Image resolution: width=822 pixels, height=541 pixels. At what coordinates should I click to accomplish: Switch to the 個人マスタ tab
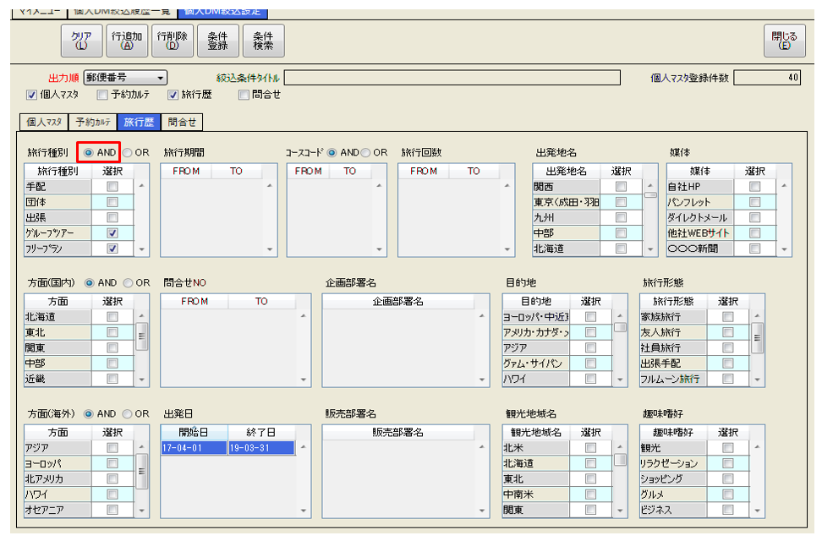tap(44, 122)
